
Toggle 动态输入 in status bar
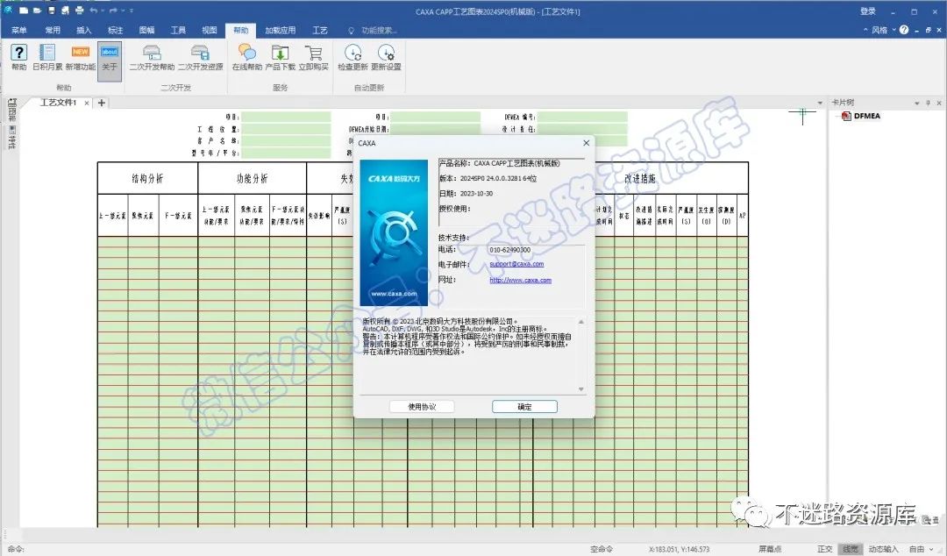tap(884, 549)
